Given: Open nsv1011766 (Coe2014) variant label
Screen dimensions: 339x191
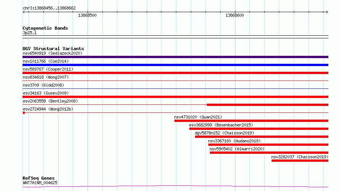Looking at the screenshot, I should coord(46,61).
